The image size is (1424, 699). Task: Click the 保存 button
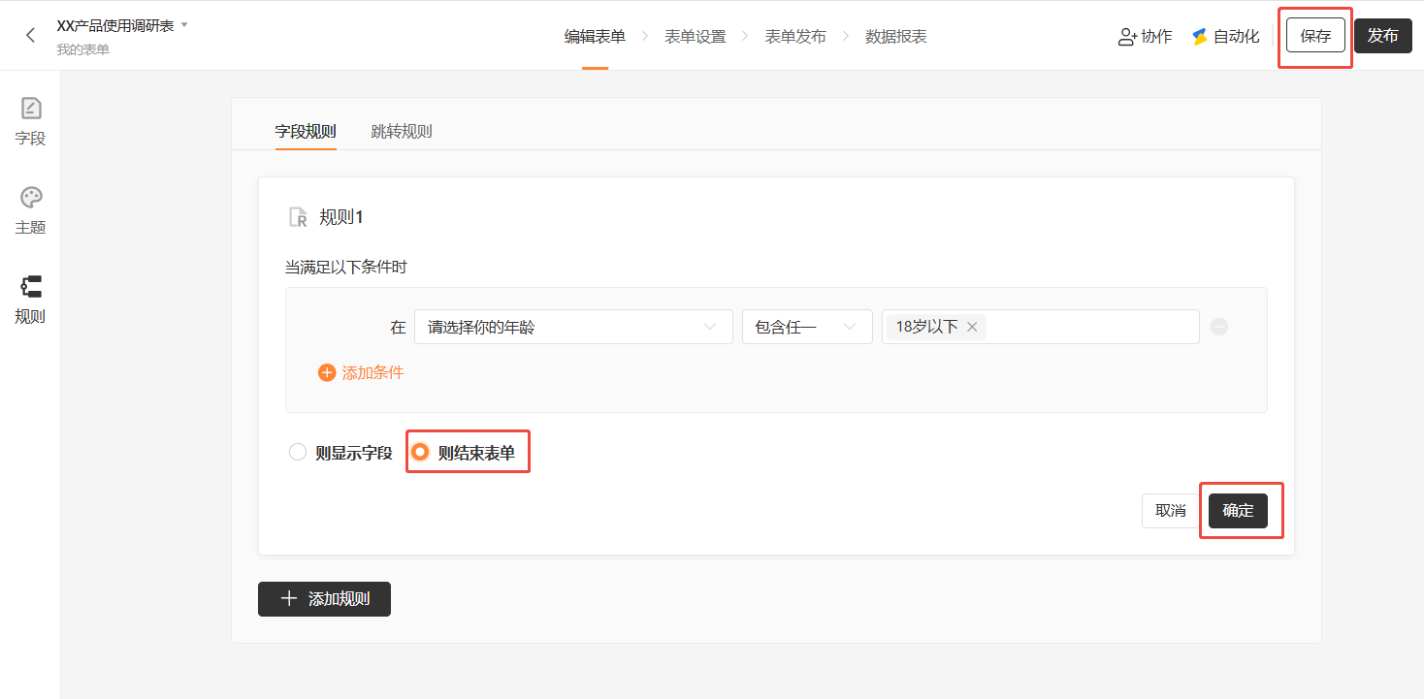click(1315, 36)
